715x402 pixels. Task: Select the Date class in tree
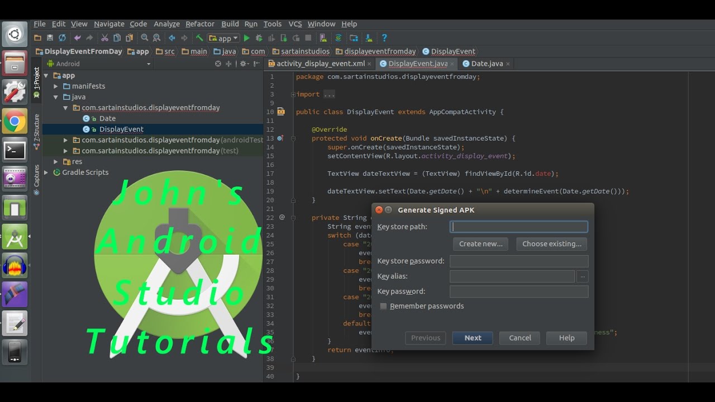point(107,118)
